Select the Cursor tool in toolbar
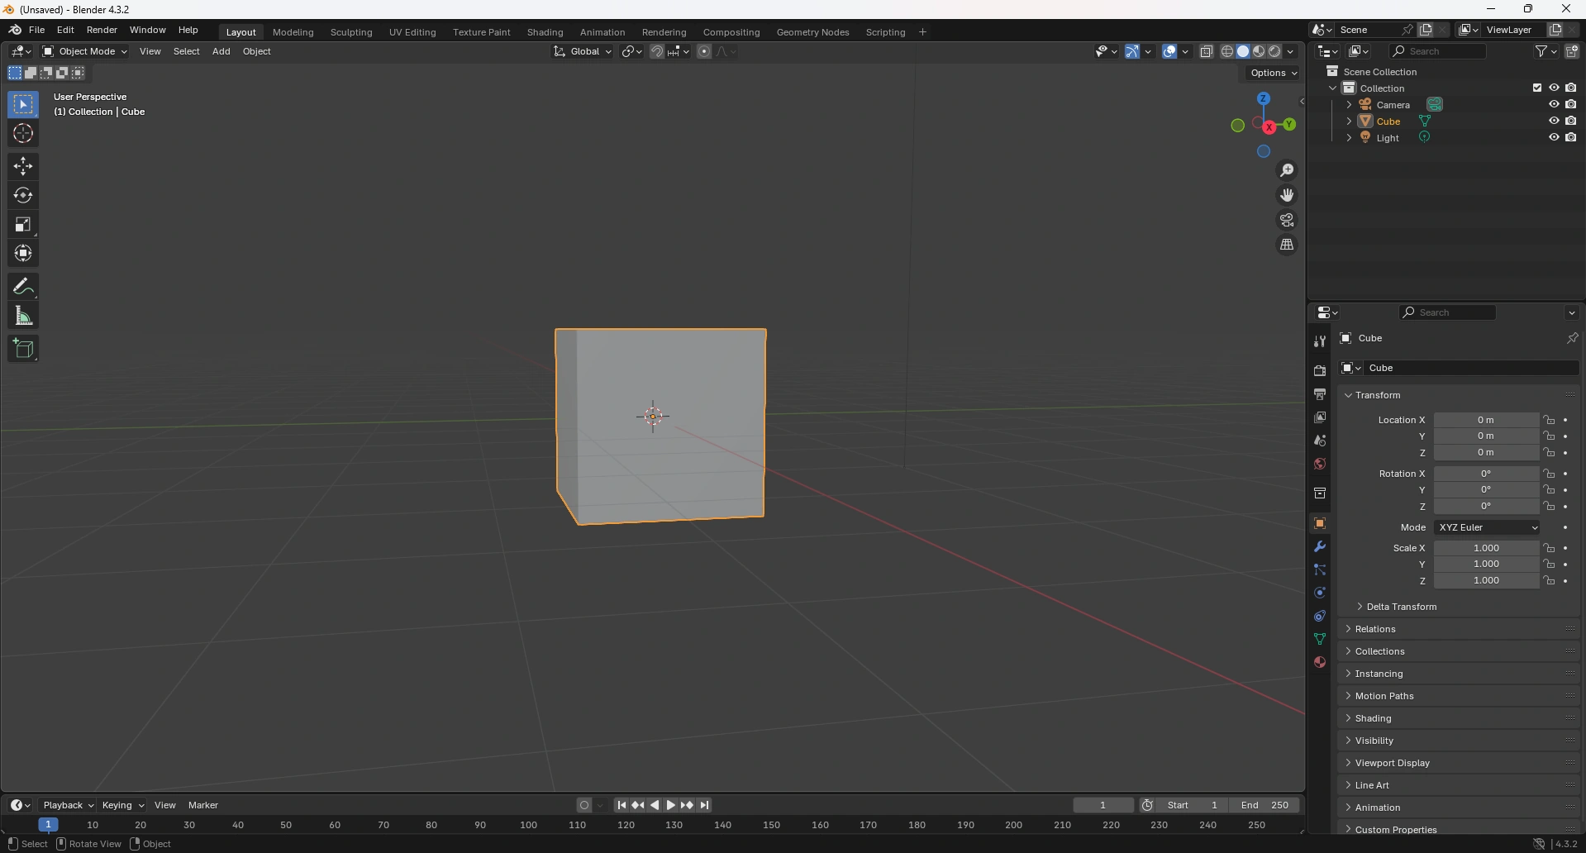Screen dimensions: 1586x853 (23, 134)
